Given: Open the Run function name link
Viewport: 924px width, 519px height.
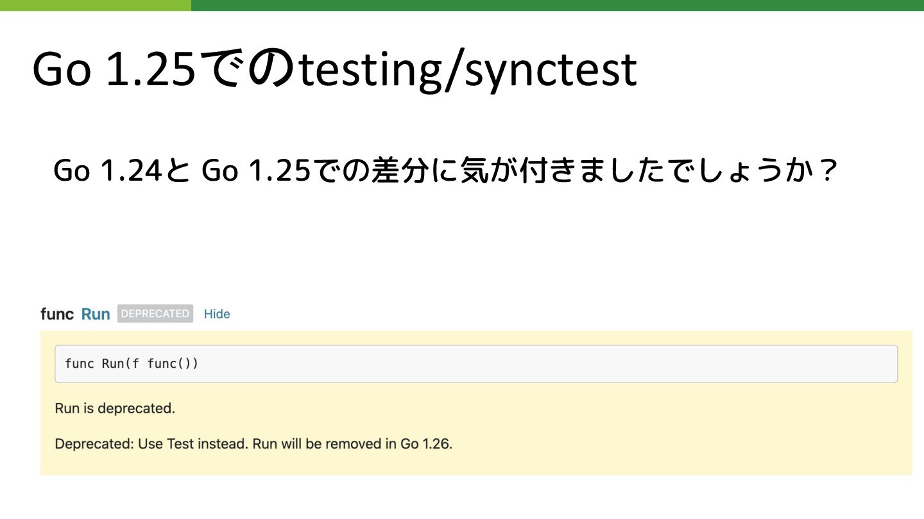Looking at the screenshot, I should (x=96, y=314).
